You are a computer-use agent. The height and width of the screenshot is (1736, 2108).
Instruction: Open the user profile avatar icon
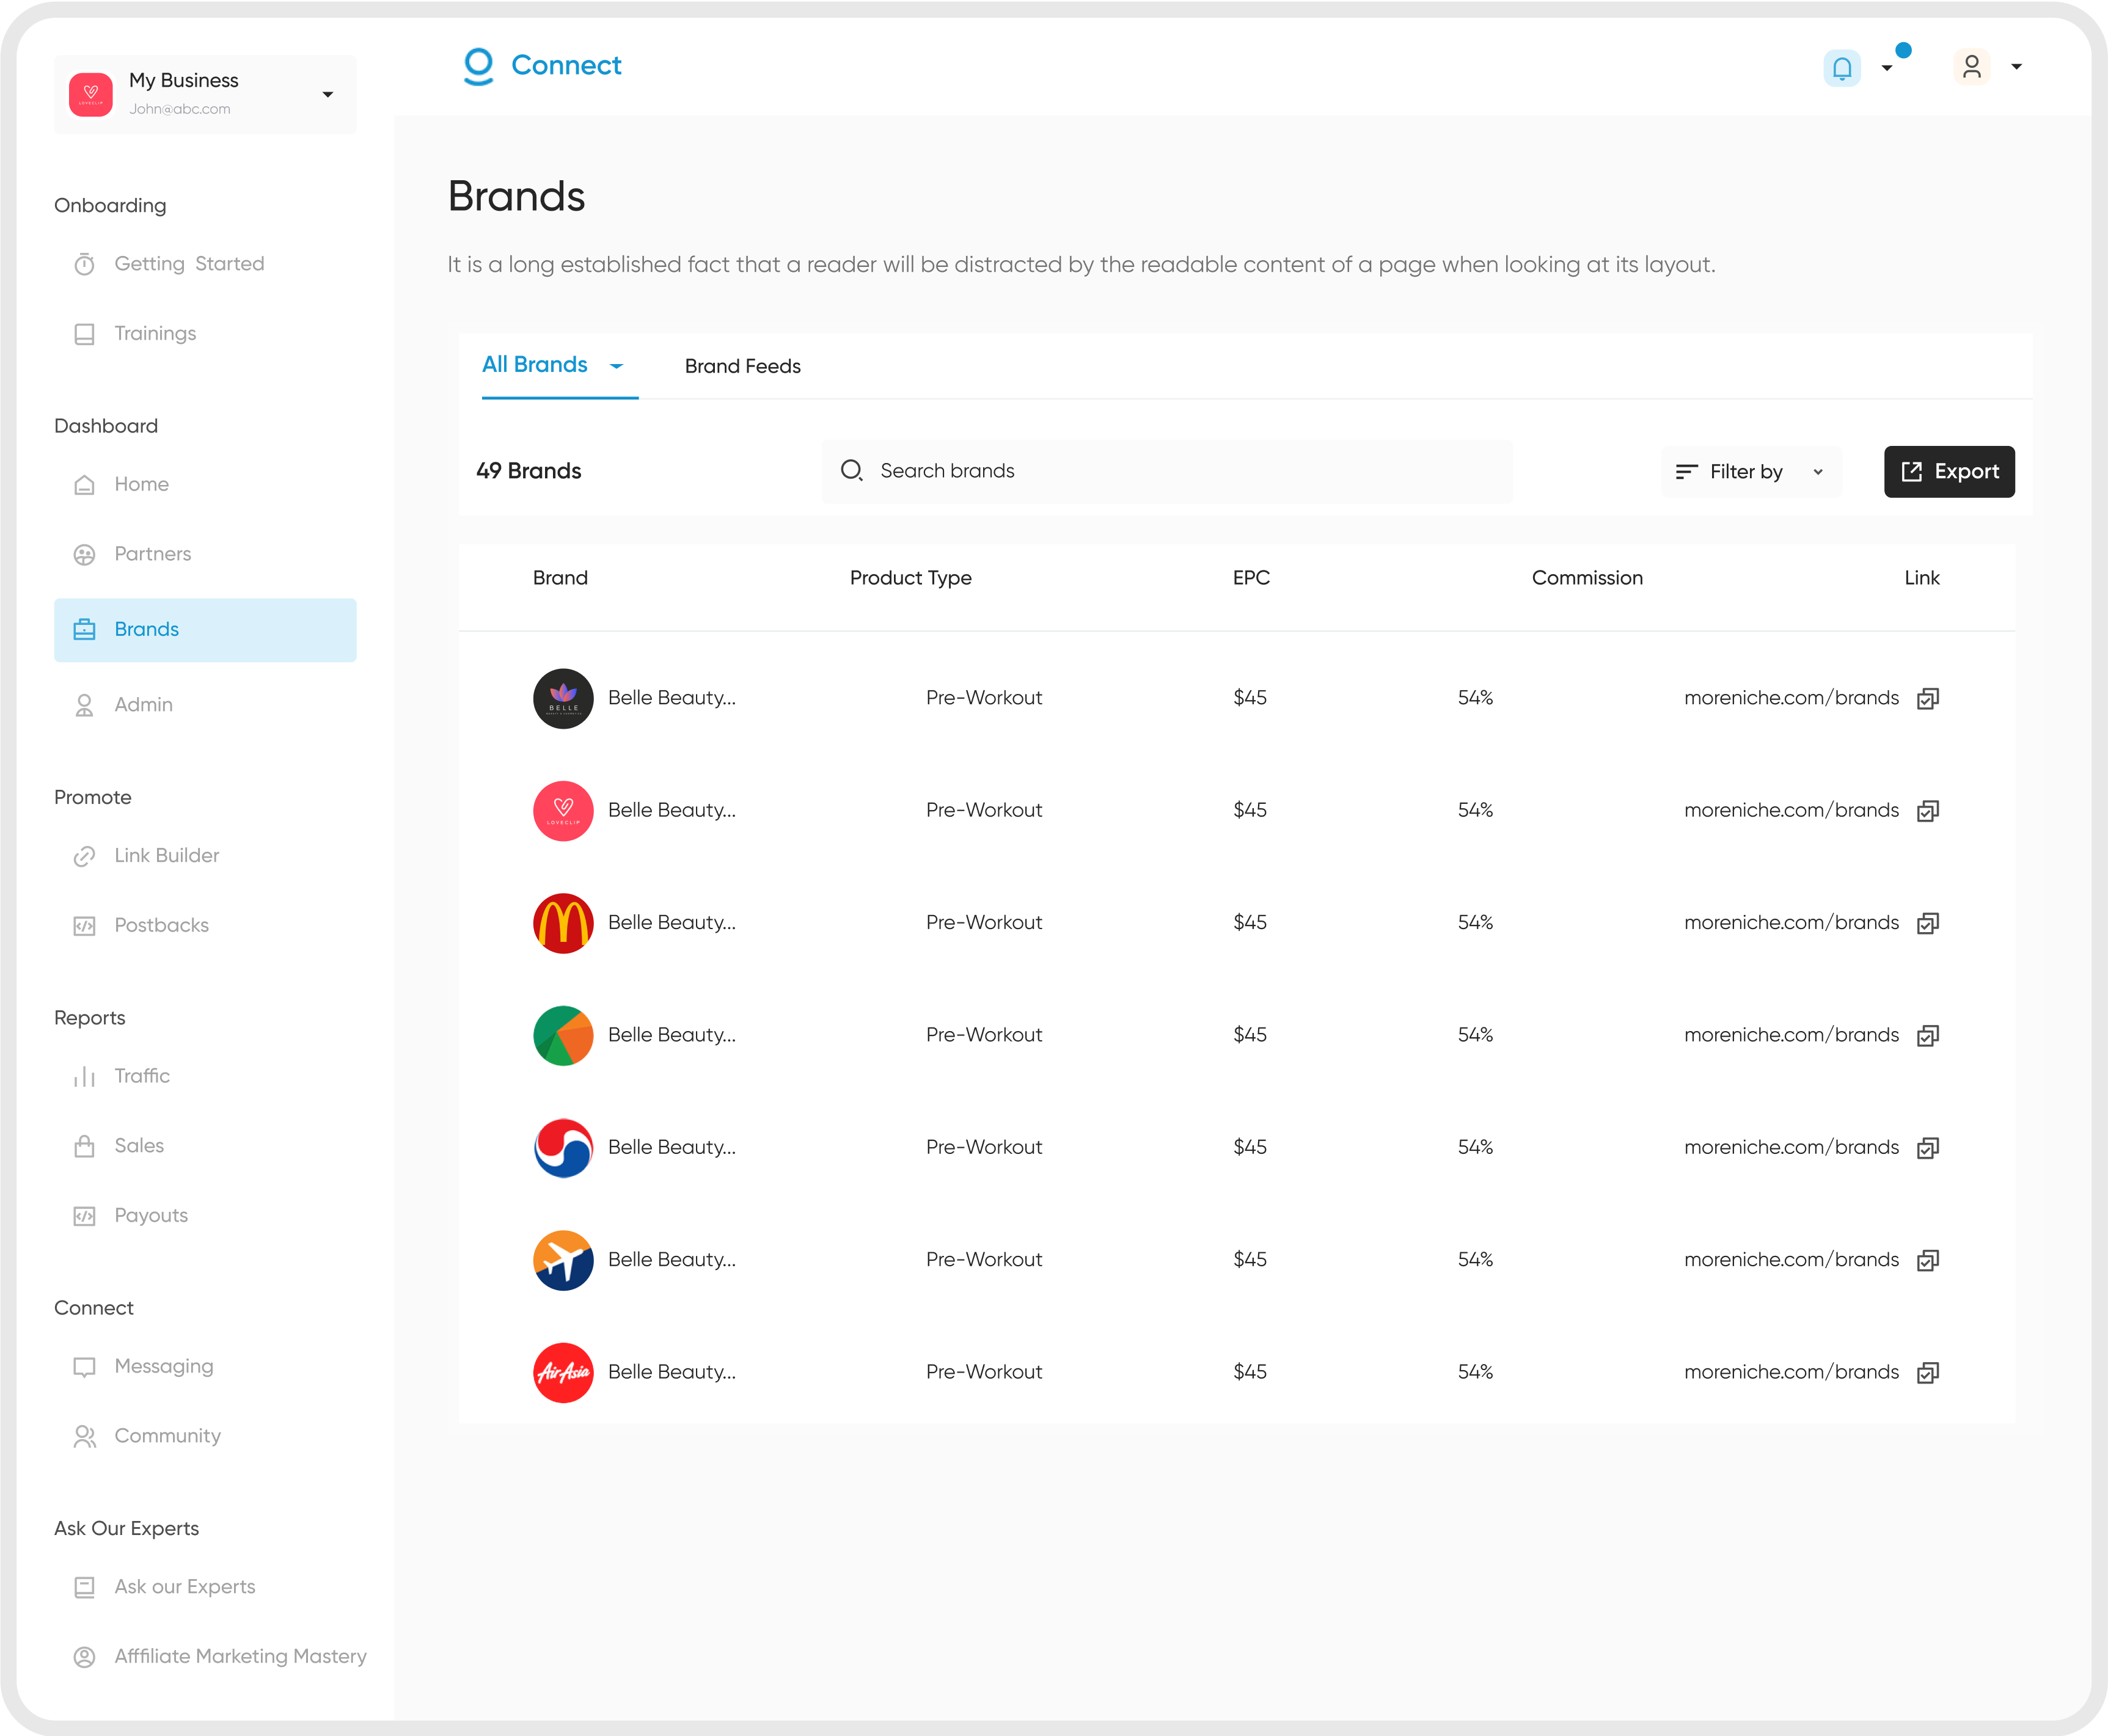(x=1971, y=67)
